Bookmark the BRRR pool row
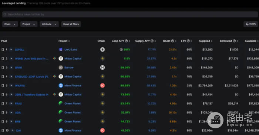The width and height of the screenshot is (259, 135). point(3,67)
